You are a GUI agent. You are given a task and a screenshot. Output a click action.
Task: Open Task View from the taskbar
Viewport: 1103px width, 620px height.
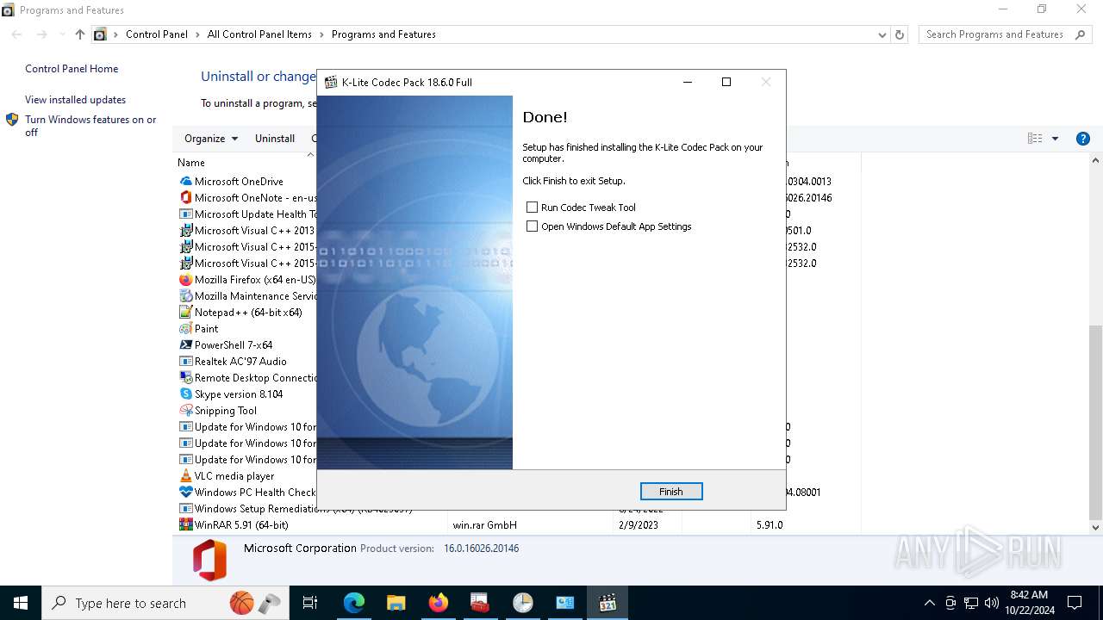coord(310,603)
